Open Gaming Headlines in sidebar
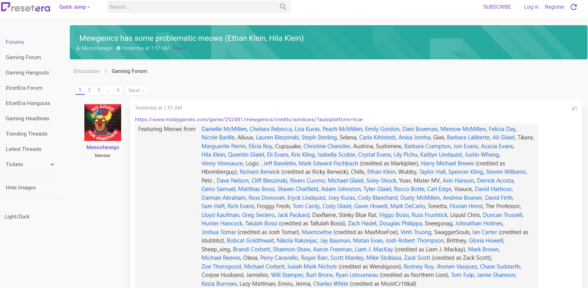588x288 pixels. (28, 119)
